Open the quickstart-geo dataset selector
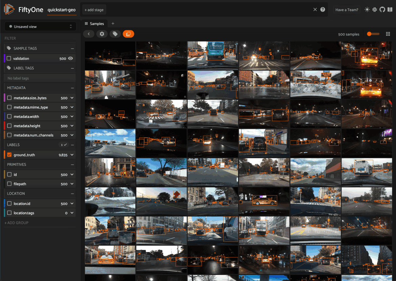Viewport: 396px width, 281px height. point(62,10)
